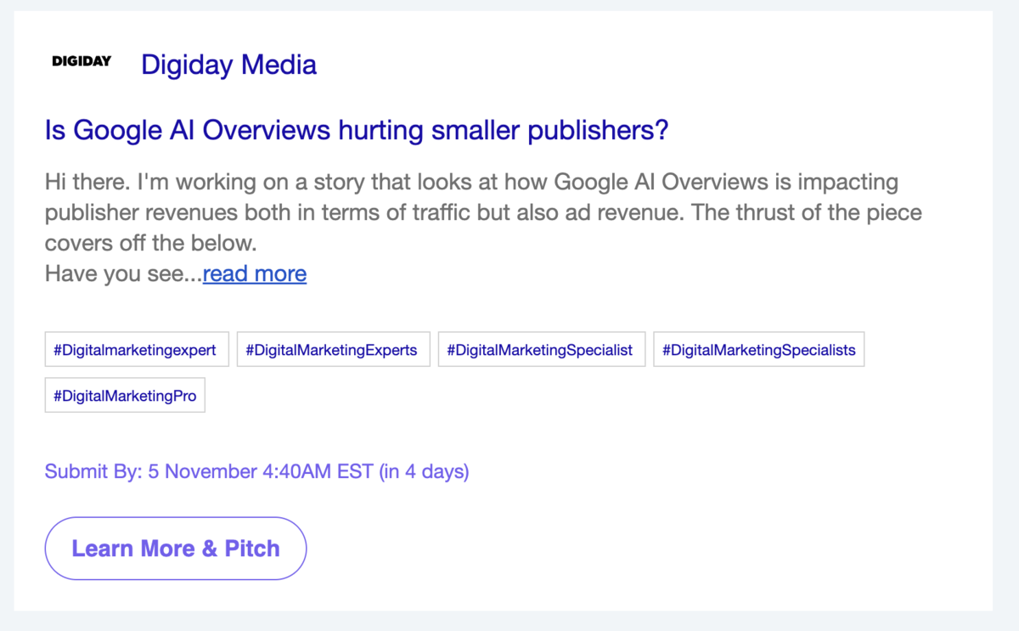Click the 'covers off the below' sentence
Viewport: 1019px width, 631px height.
[x=150, y=243]
